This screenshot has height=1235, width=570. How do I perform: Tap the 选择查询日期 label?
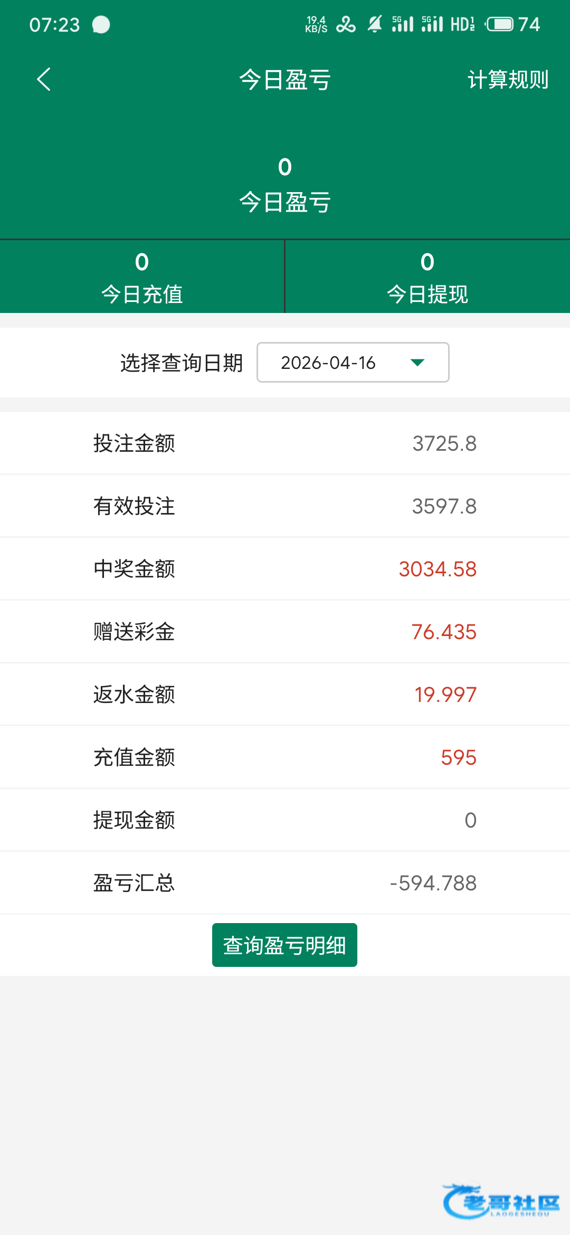[x=182, y=363]
